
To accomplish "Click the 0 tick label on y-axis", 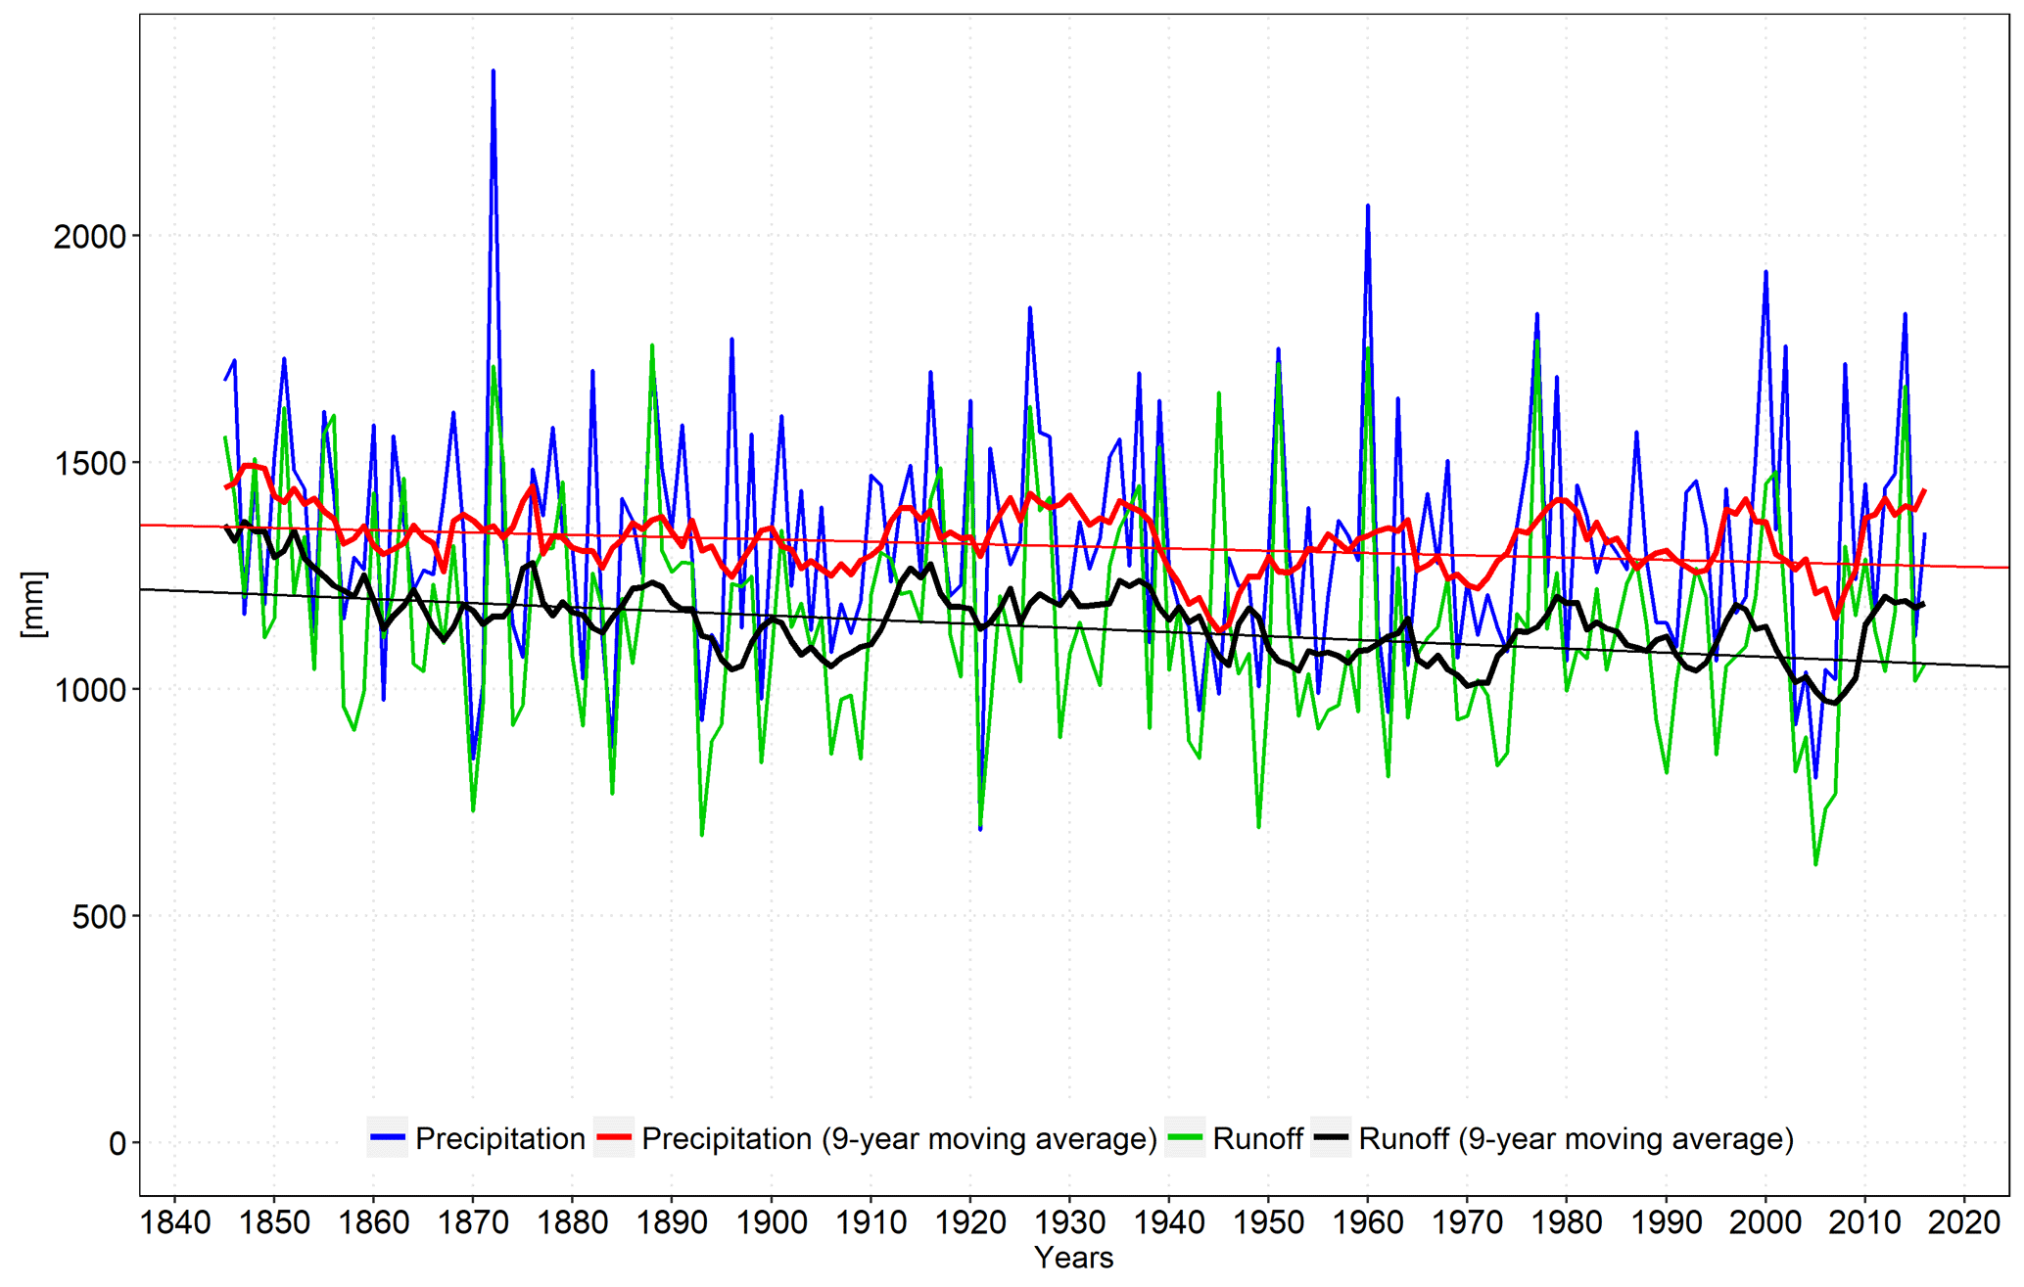I will pos(118,1143).
